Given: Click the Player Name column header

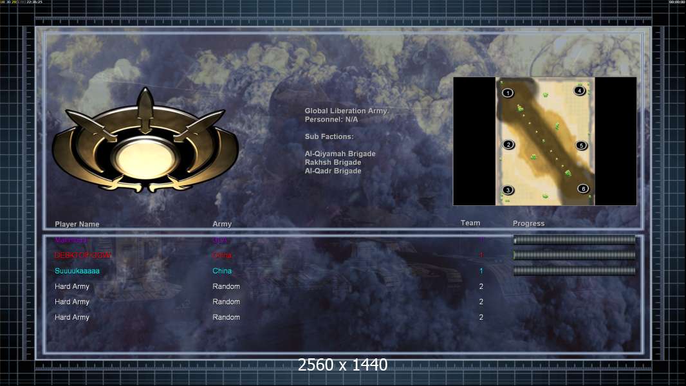Looking at the screenshot, I should (77, 224).
